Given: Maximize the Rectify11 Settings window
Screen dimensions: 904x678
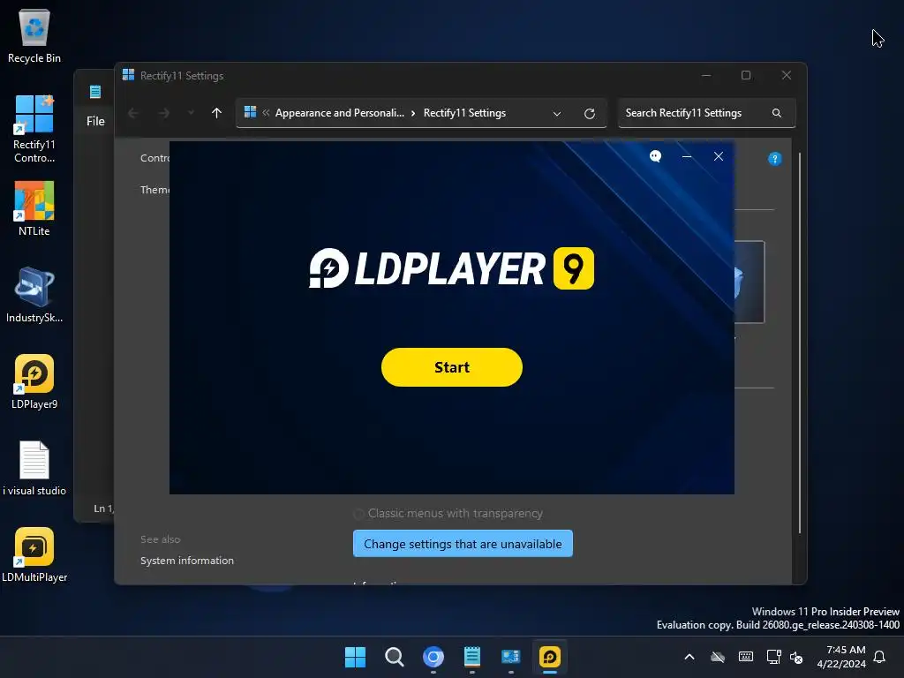Looking at the screenshot, I should tap(745, 76).
